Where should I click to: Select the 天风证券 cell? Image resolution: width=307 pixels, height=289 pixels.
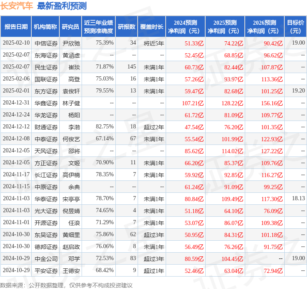coord(46,151)
